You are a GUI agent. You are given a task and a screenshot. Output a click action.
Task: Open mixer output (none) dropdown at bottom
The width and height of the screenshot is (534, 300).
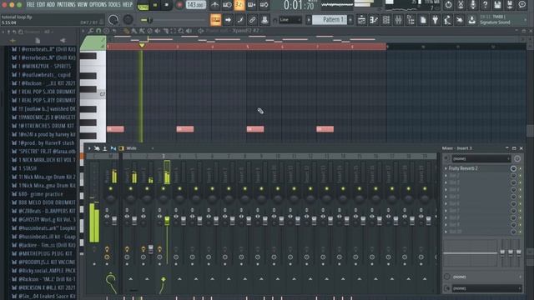click(x=486, y=288)
